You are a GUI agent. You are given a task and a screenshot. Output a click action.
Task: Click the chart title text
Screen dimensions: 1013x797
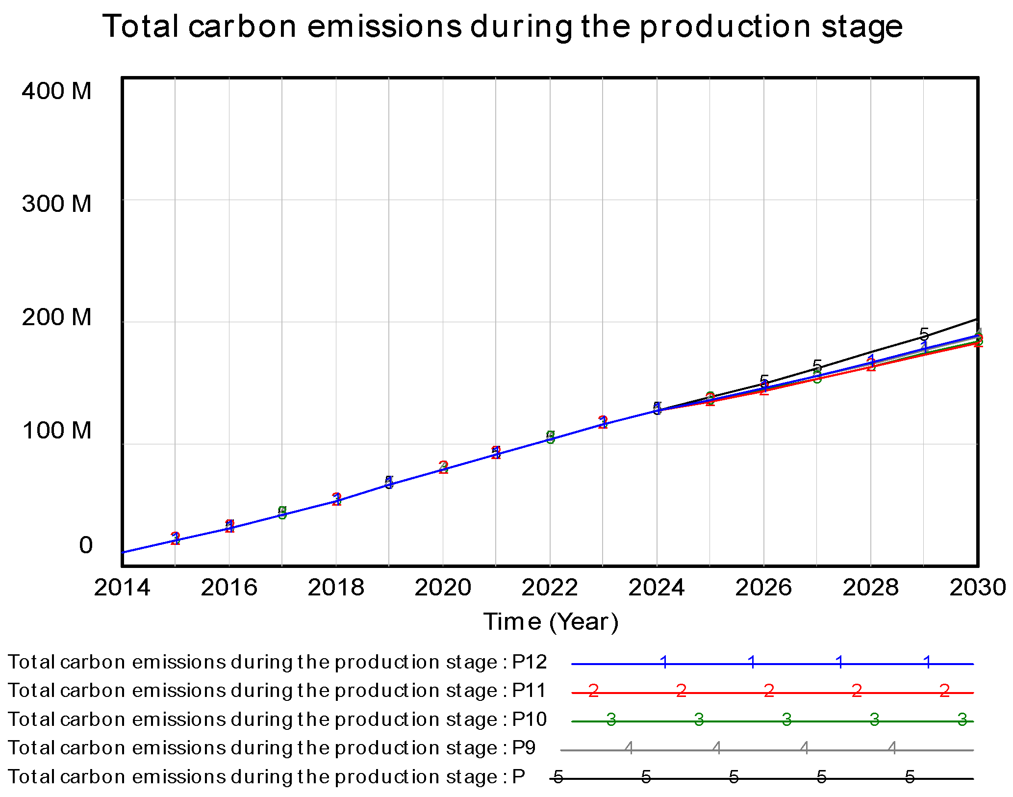[503, 26]
